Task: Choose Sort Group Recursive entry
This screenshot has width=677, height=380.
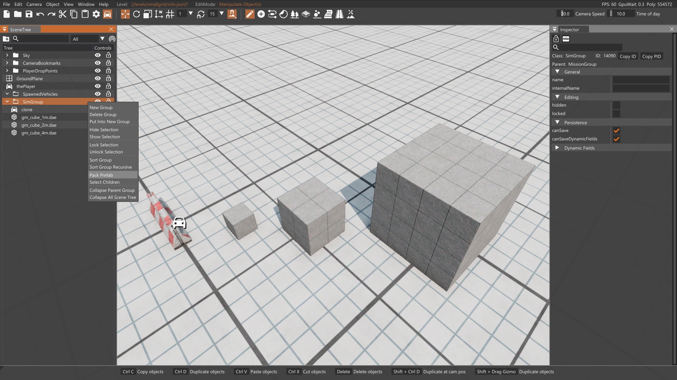Action: pyautogui.click(x=113, y=167)
